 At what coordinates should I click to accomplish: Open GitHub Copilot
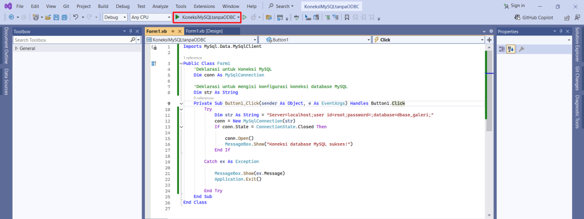point(534,18)
